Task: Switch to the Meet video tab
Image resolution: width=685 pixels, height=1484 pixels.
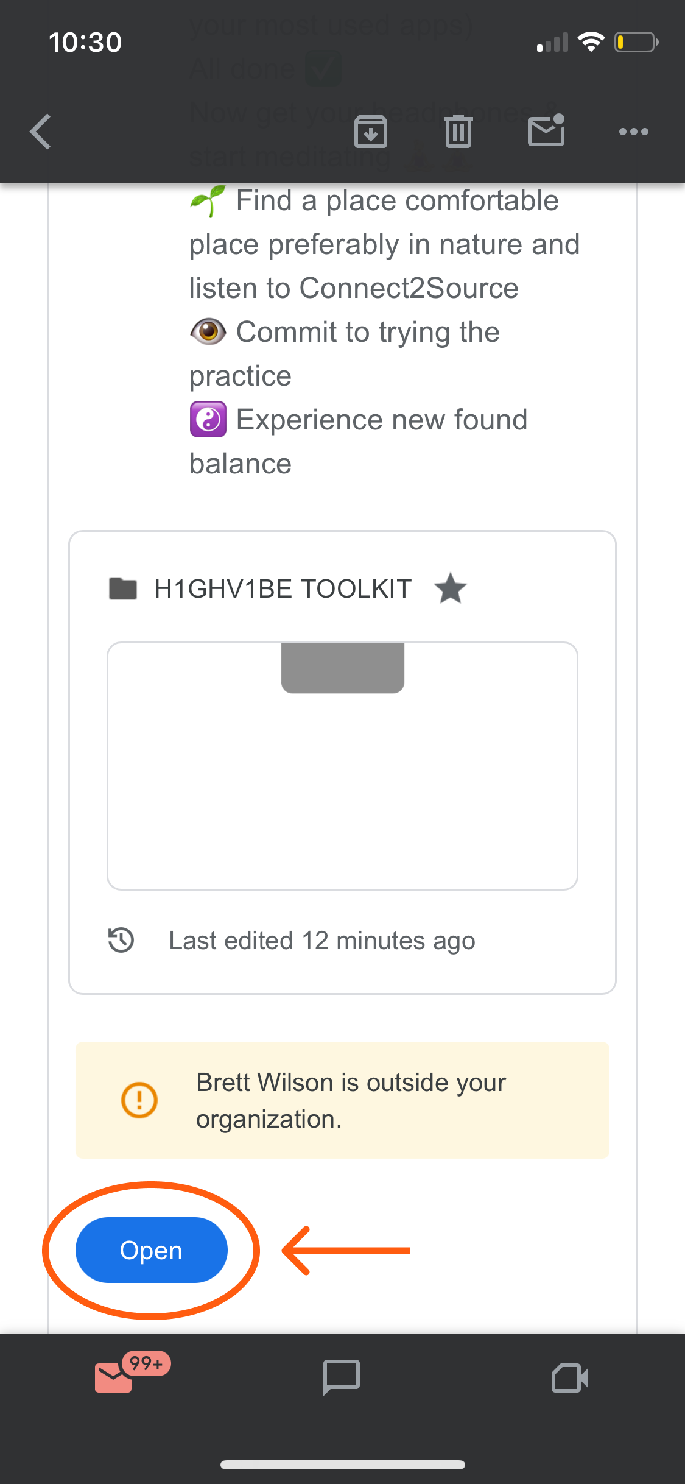Action: [570, 1377]
